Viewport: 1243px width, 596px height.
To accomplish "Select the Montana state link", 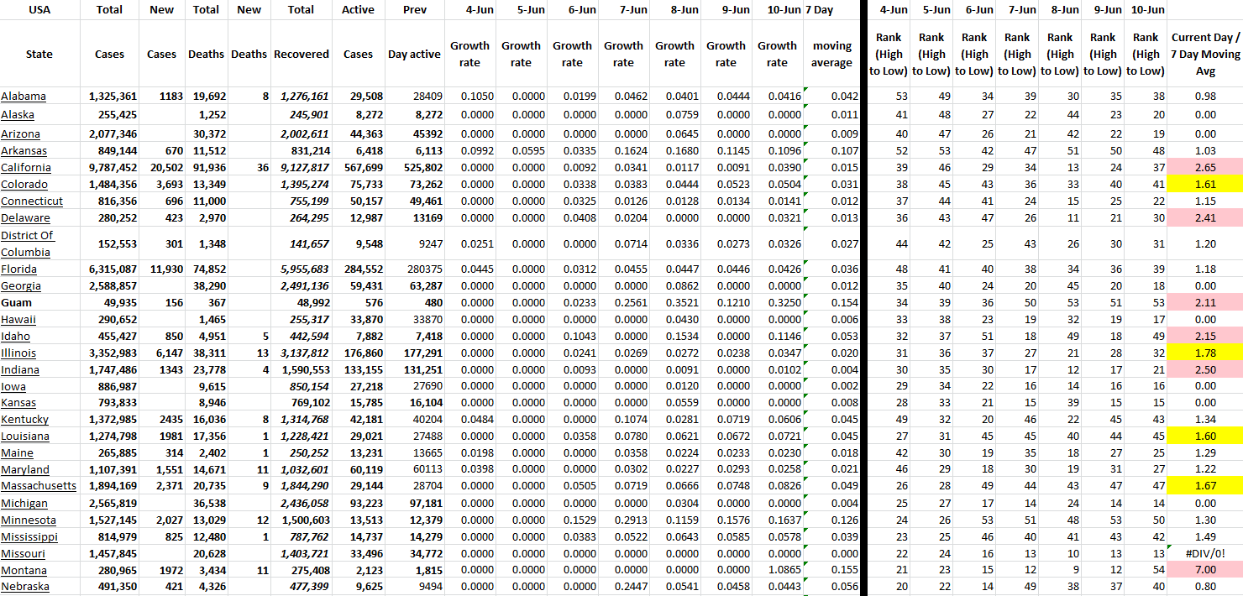I will 24,570.
